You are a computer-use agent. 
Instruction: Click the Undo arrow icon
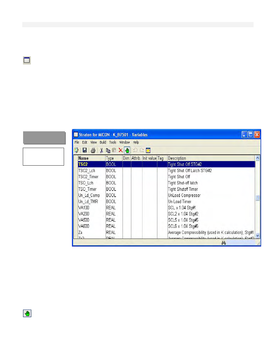pos(135,150)
